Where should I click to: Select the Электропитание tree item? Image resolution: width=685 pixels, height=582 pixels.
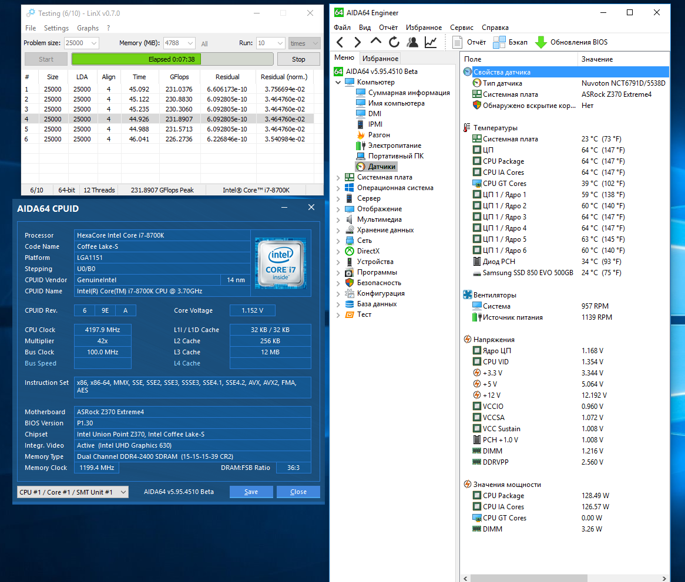394,145
